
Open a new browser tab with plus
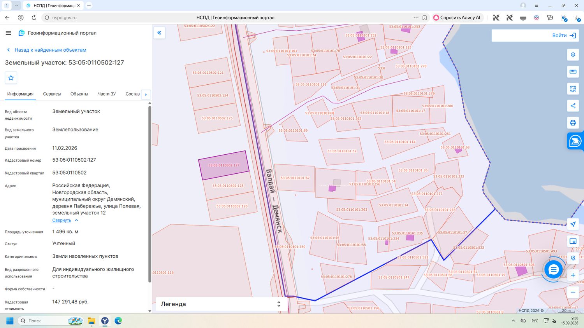[x=89, y=5]
